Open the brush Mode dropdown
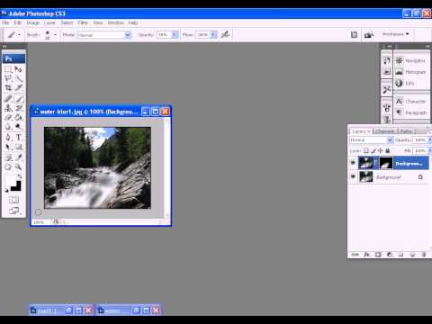 [x=104, y=35]
